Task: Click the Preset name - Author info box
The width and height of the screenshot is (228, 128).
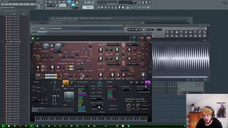Action: pyautogui.click(x=53, y=110)
